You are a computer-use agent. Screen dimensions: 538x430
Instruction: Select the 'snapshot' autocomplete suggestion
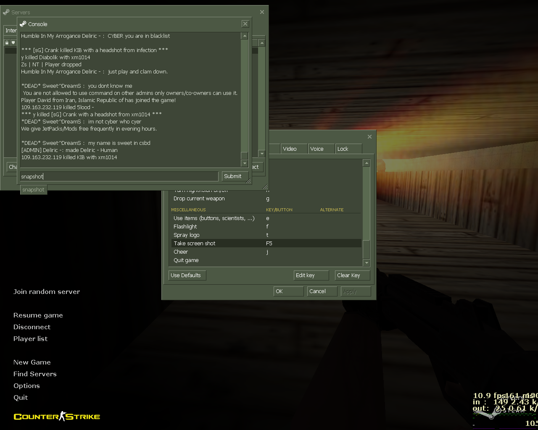(33, 190)
